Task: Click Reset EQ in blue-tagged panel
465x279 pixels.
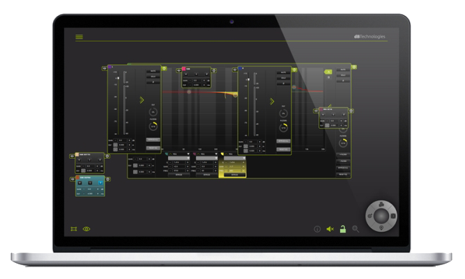Action: click(x=284, y=150)
